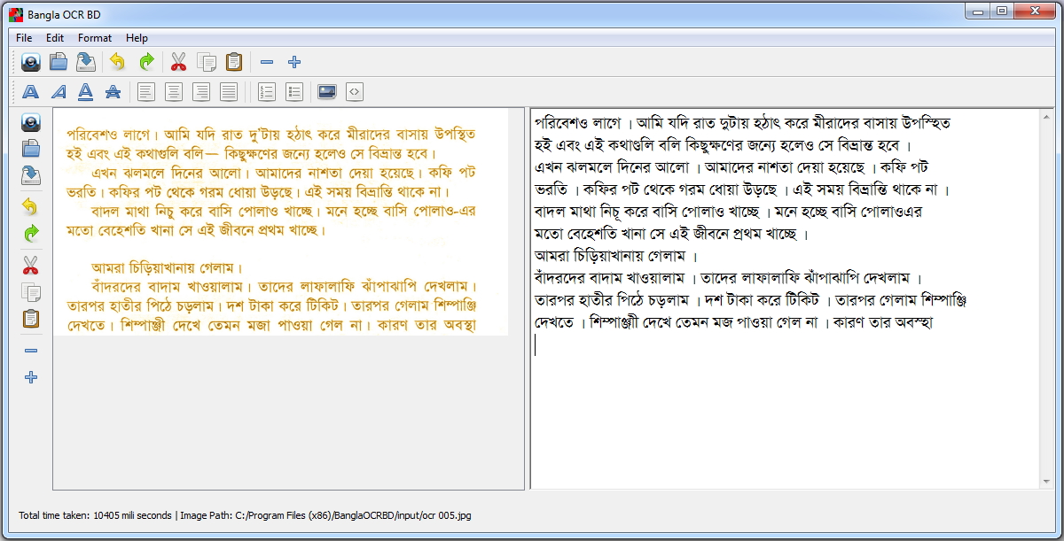Image resolution: width=1064 pixels, height=541 pixels.
Task: Click the camera icon in the top toolbar
Action: click(31, 62)
